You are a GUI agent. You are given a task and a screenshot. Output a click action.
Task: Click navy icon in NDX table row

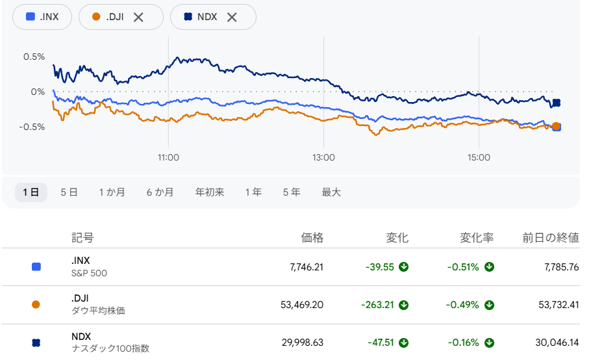pyautogui.click(x=36, y=343)
